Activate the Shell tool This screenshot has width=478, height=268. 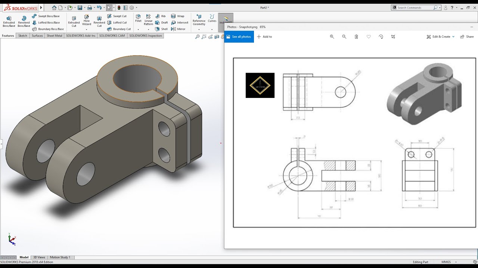tap(162, 29)
